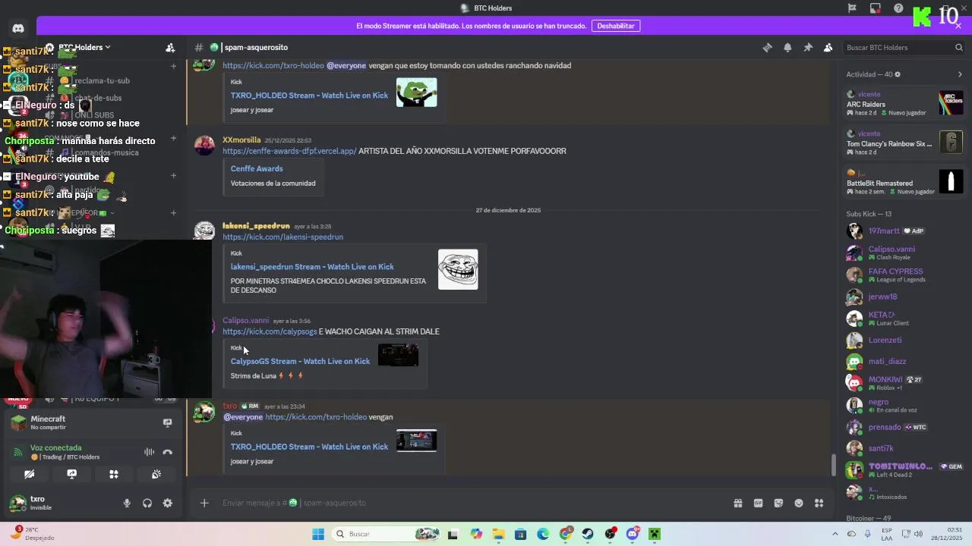Image resolution: width=972 pixels, height=546 pixels.
Task: Click Calipso.vanni username in chat
Action: [245, 320]
